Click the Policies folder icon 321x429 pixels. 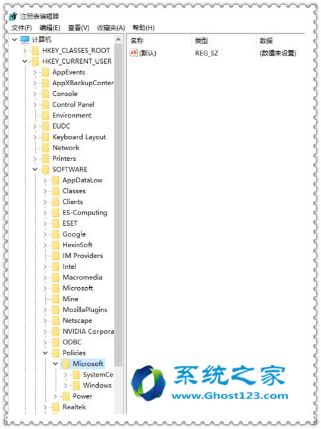click(56, 353)
